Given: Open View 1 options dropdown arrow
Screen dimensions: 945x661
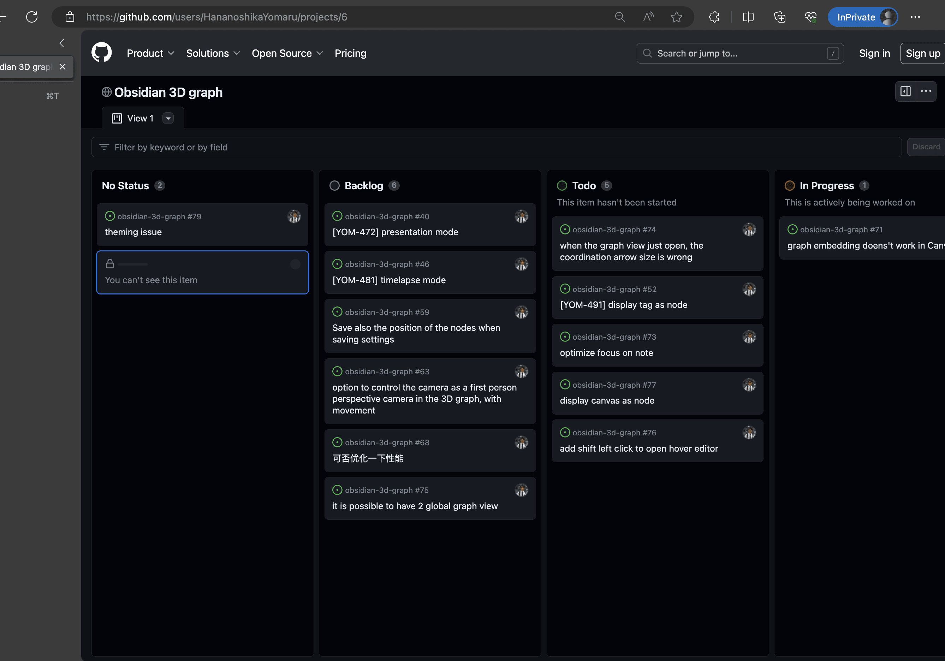Looking at the screenshot, I should [168, 119].
